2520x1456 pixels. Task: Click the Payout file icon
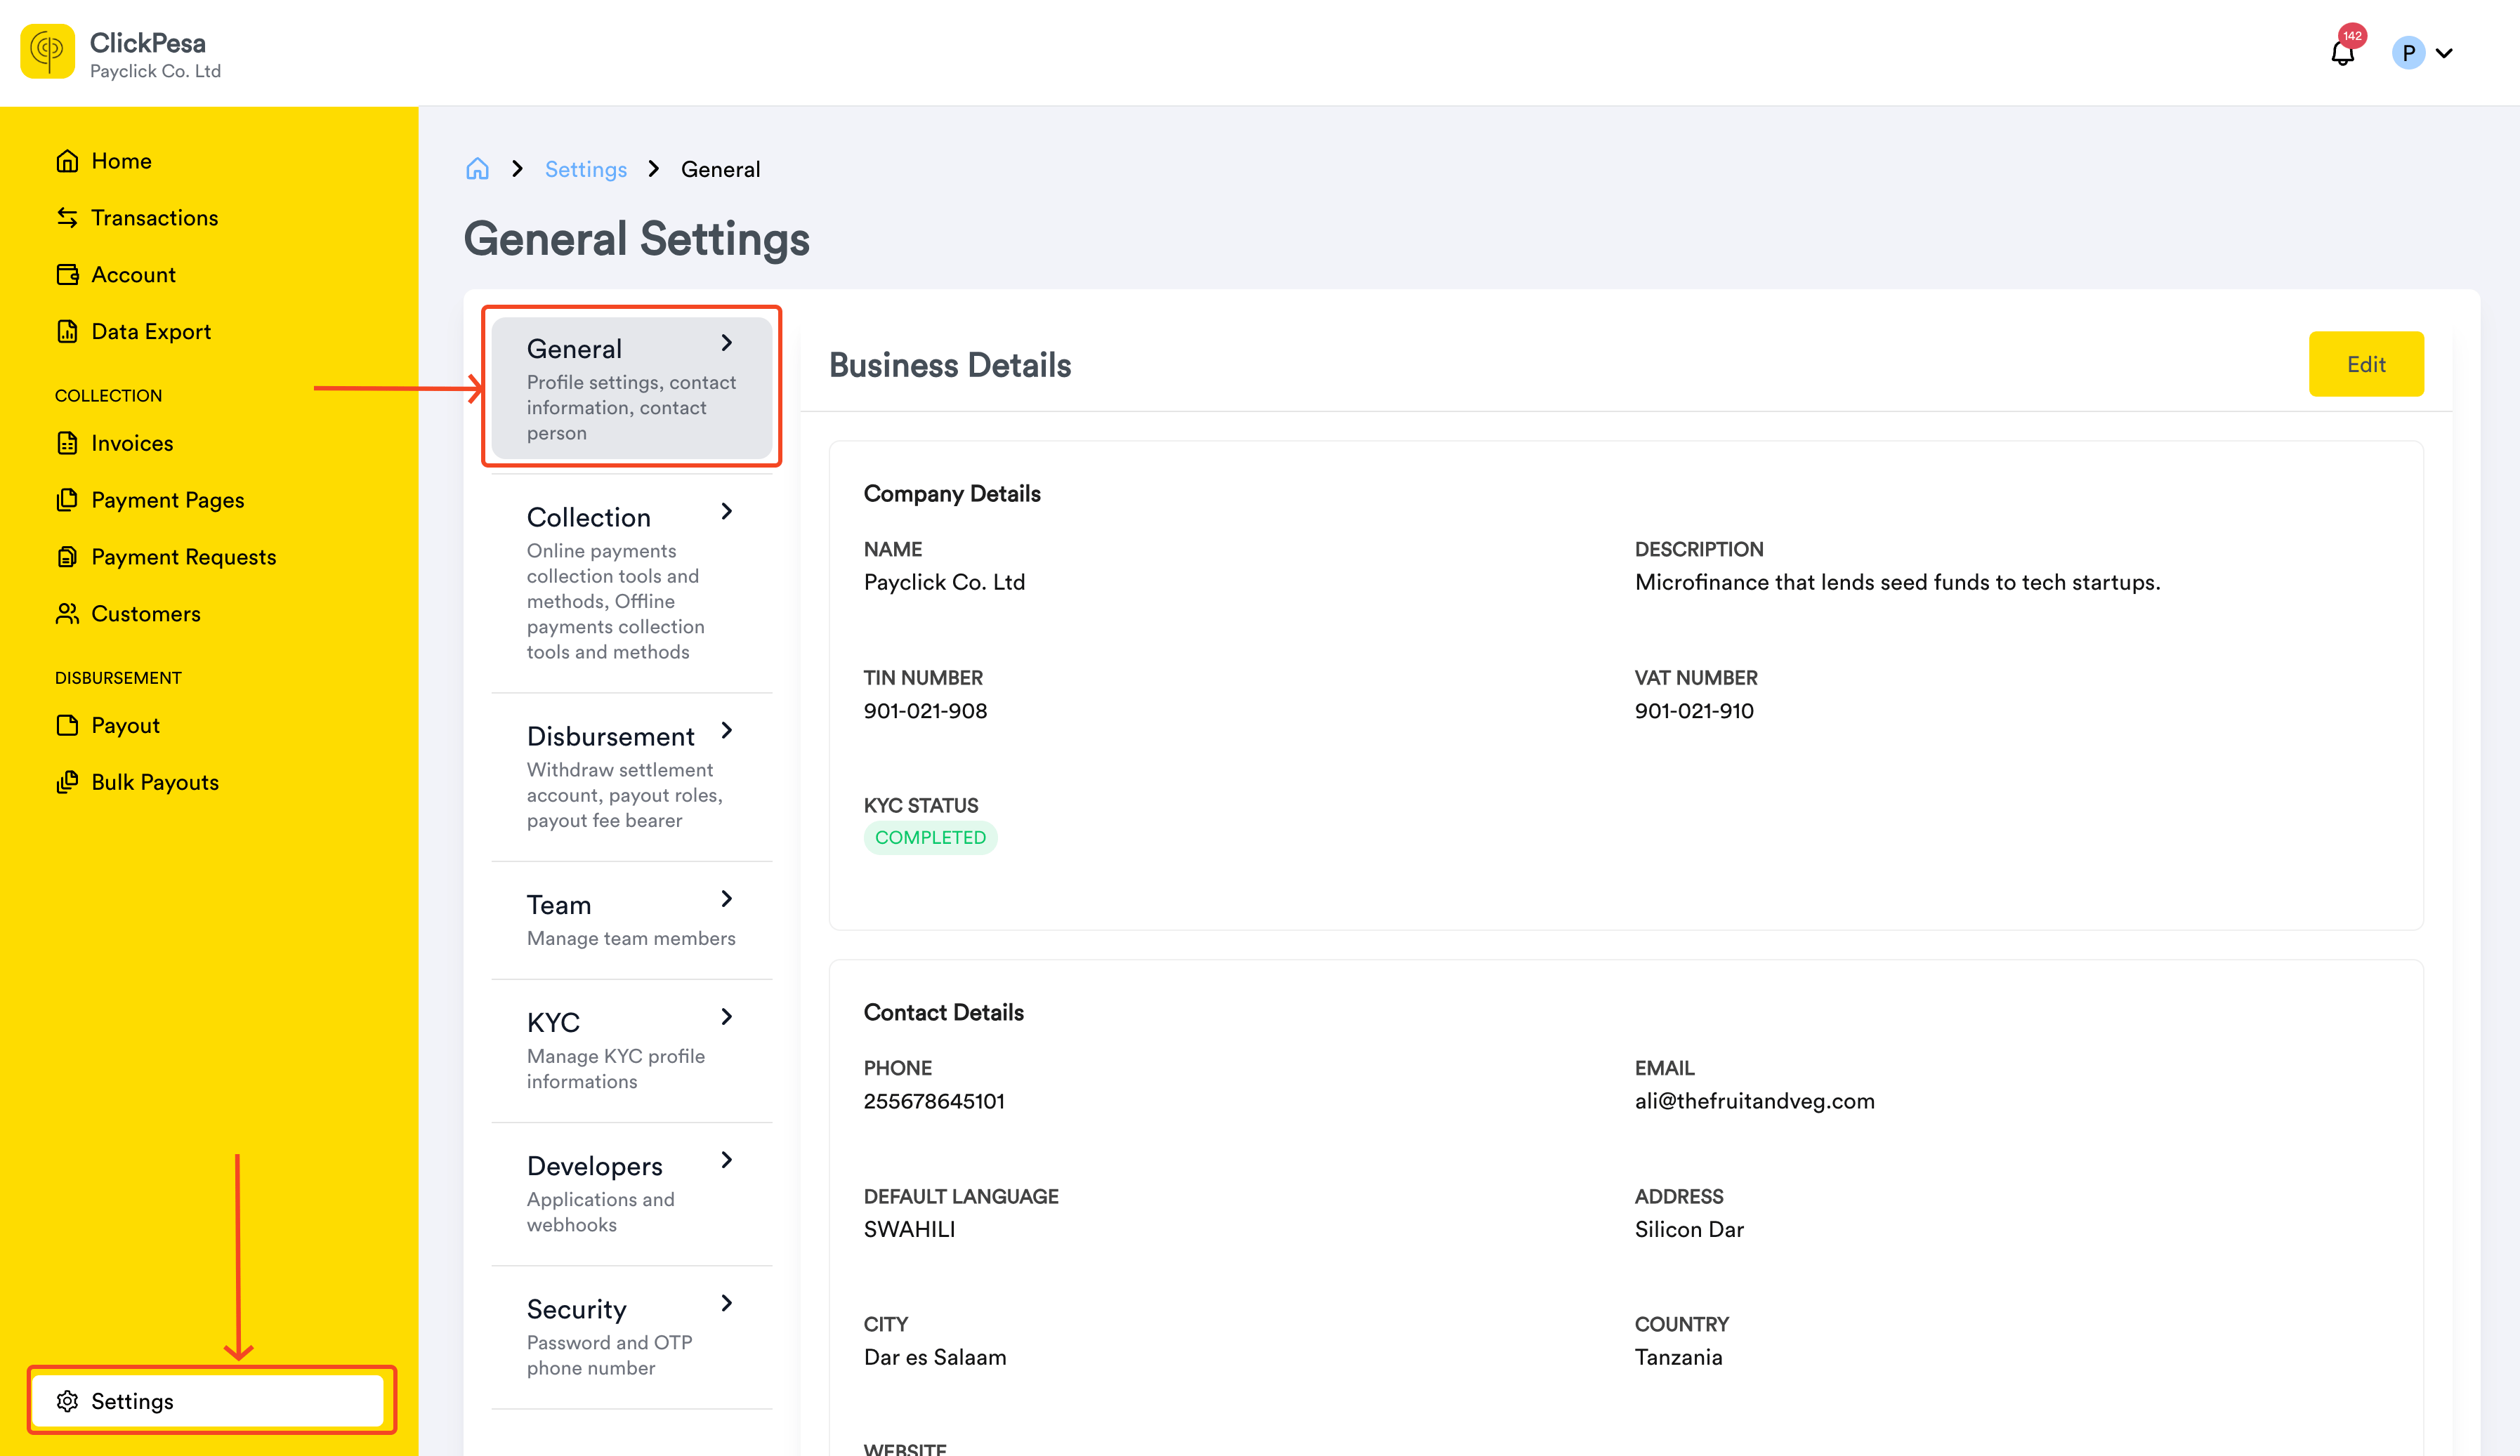pyautogui.click(x=67, y=725)
